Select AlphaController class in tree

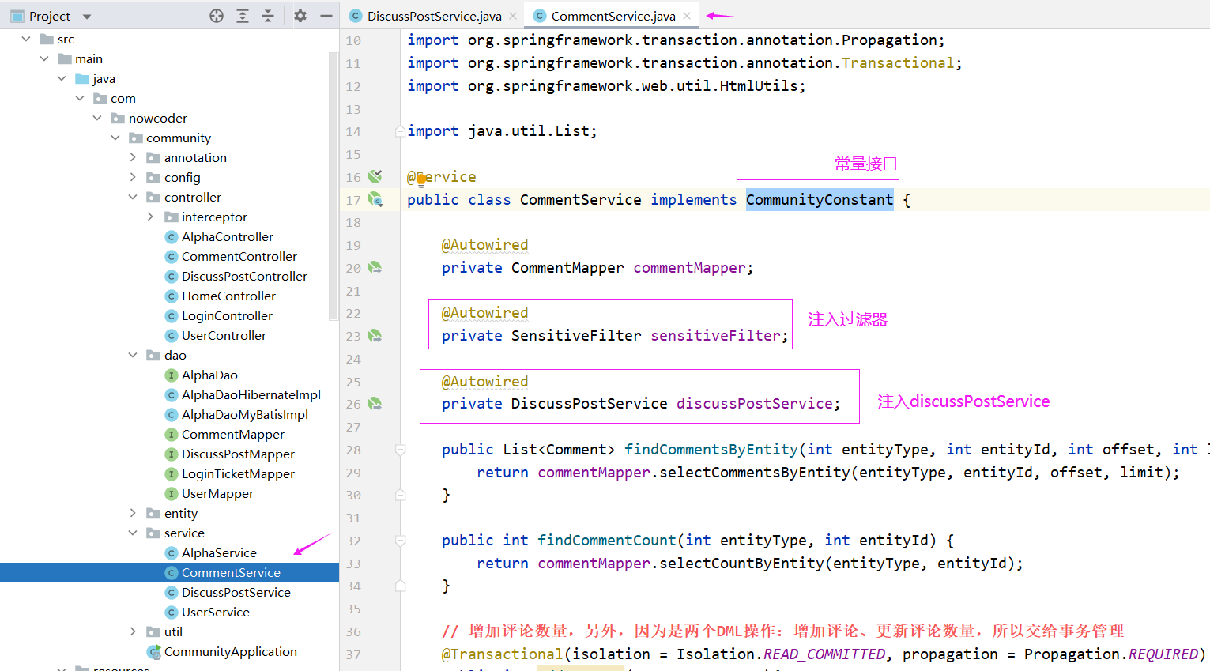click(x=227, y=236)
